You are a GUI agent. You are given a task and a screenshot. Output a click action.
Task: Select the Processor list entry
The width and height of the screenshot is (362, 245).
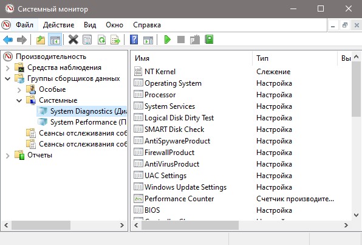click(160, 95)
